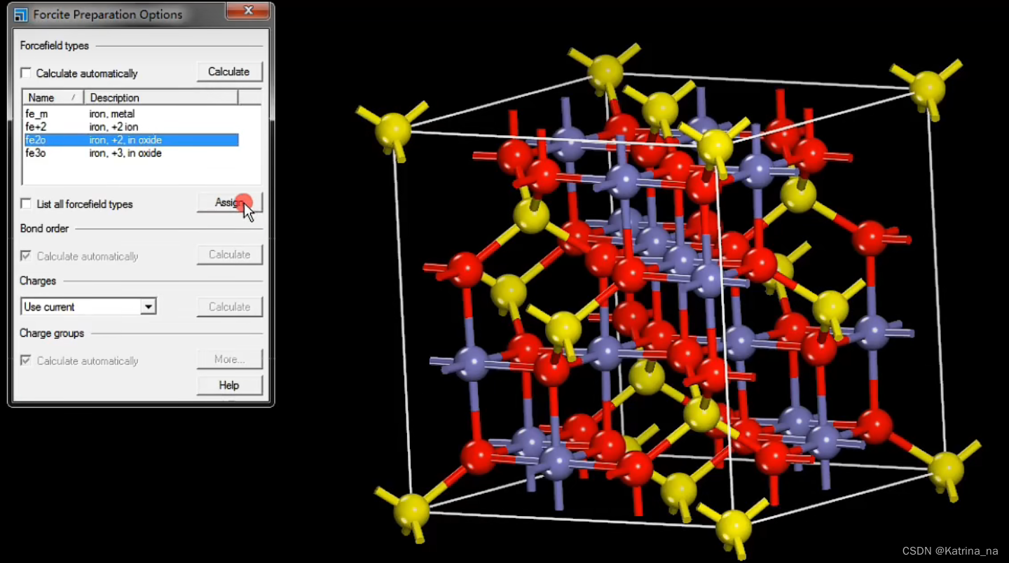1009x563 pixels.
Task: Click the More button under Charge groups
Action: 229,359
